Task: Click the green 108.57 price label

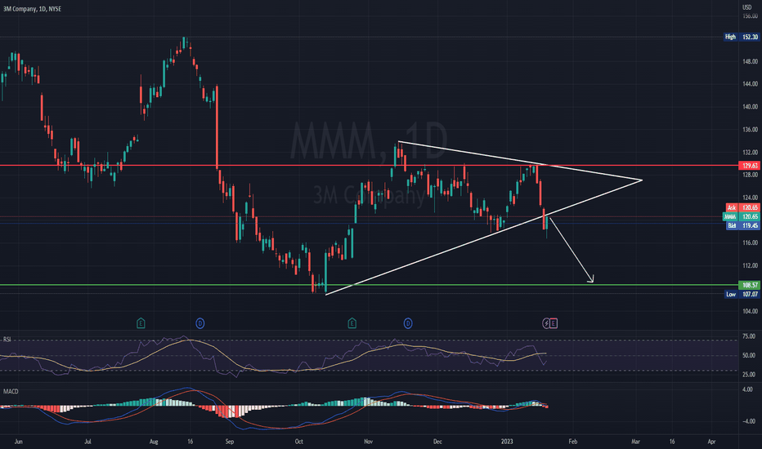Action: (750, 286)
